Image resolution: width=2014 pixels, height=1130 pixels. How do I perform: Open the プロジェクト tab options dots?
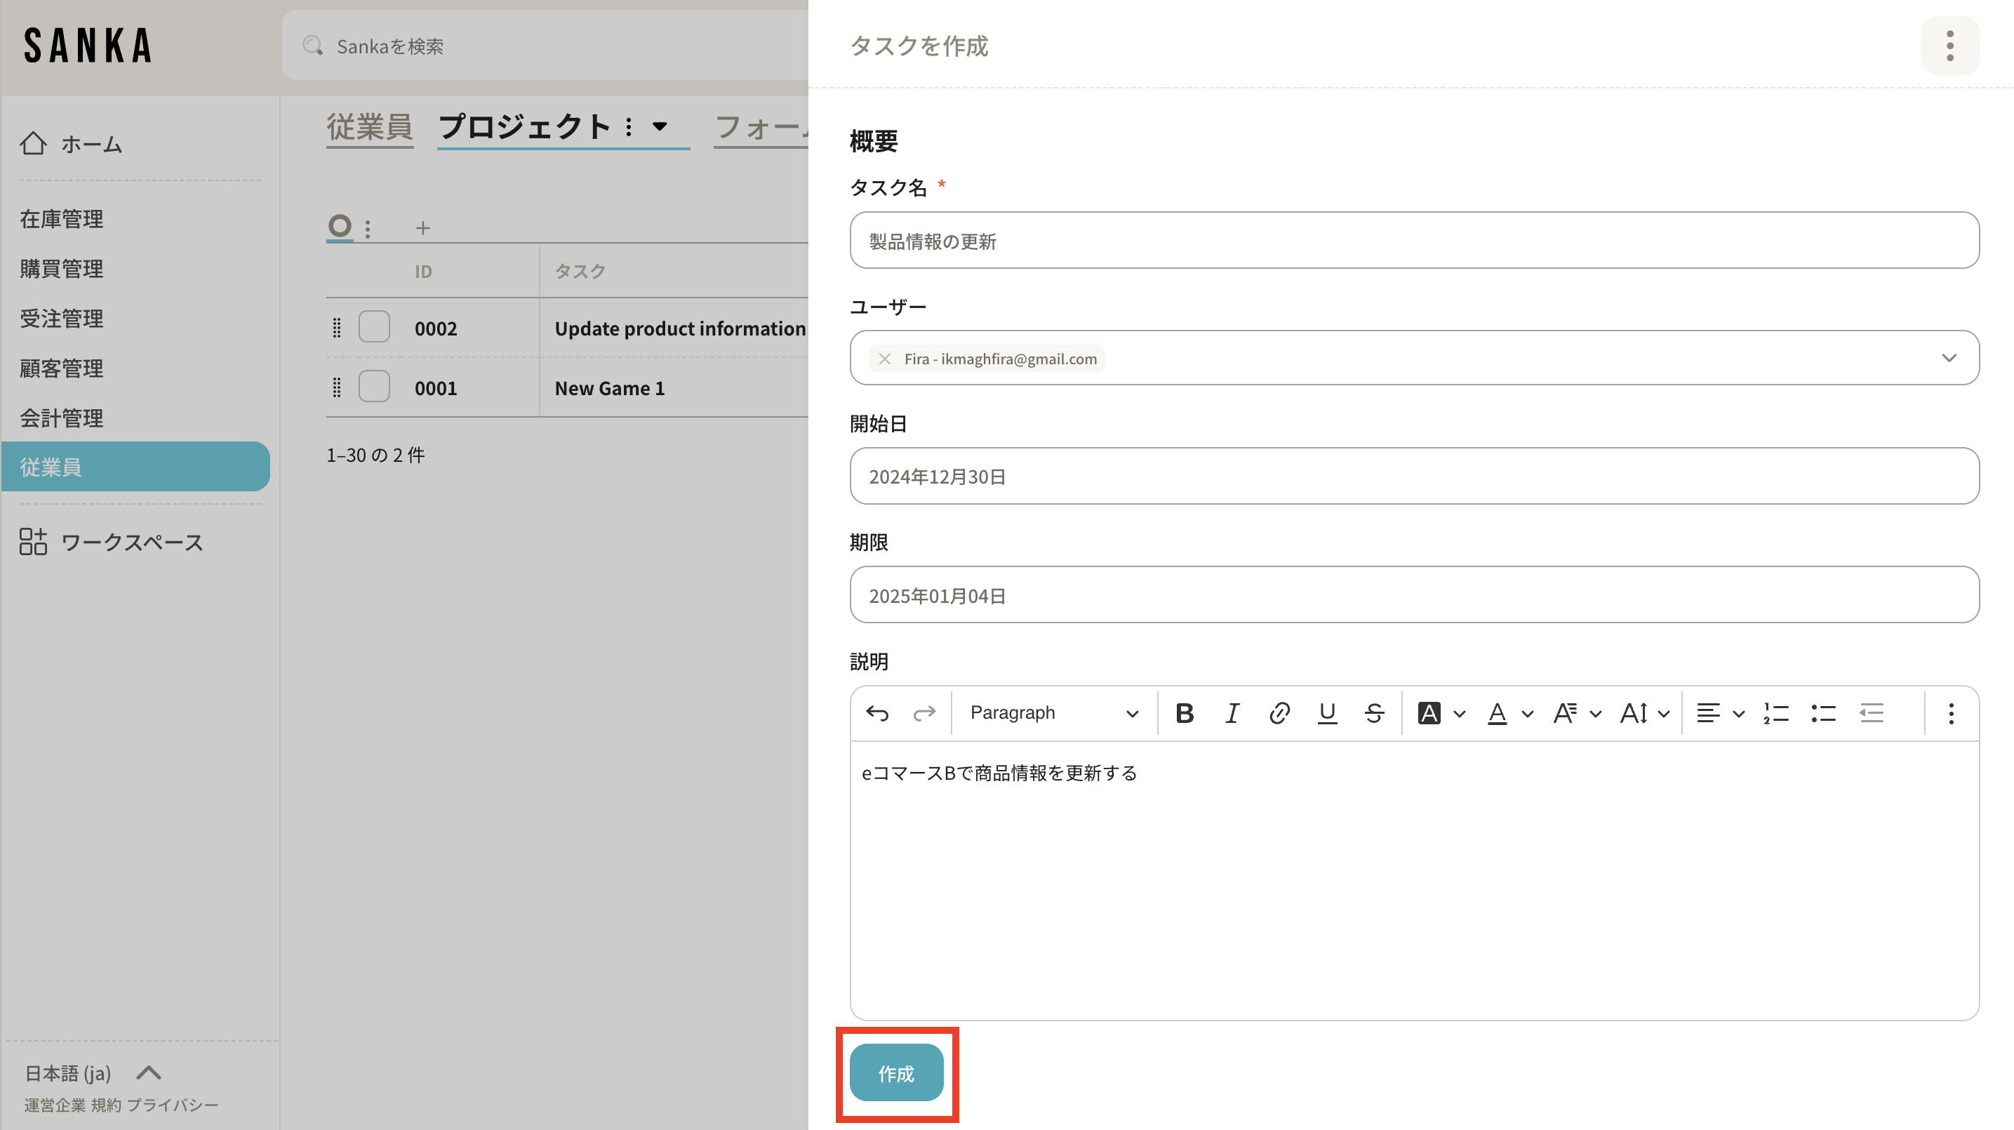(629, 126)
